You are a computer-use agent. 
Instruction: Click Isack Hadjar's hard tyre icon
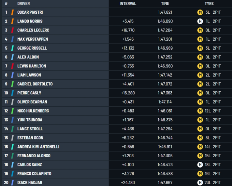[x=200, y=182]
